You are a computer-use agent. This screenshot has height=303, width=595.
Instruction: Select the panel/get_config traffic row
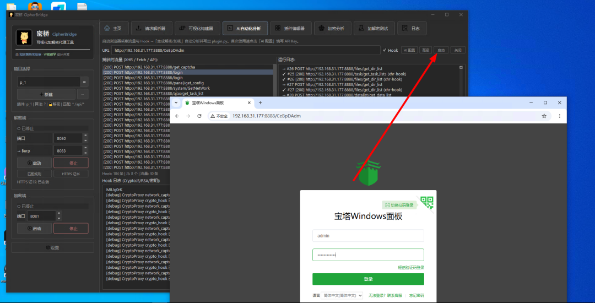tap(187, 83)
